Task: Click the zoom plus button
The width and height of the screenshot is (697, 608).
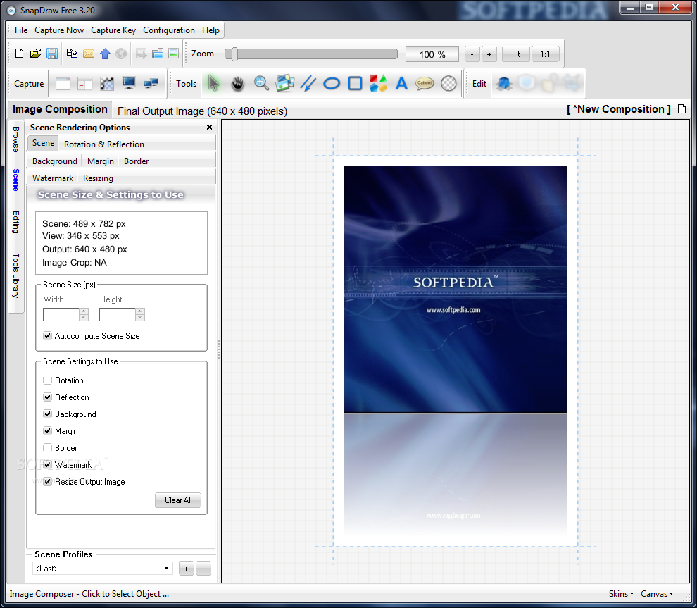Action: pyautogui.click(x=489, y=54)
